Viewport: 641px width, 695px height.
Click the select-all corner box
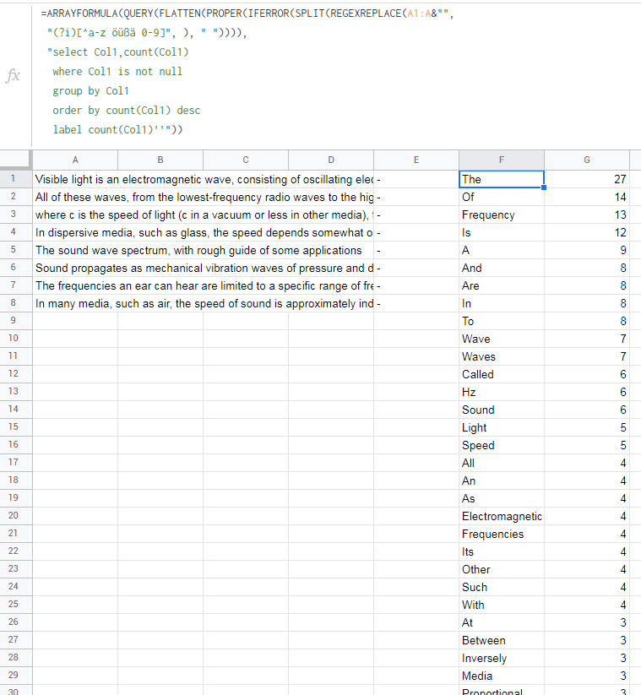[x=16, y=160]
